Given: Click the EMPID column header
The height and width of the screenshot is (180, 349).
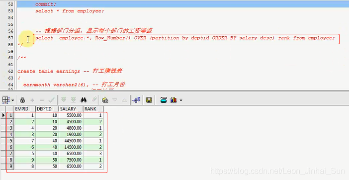Looking at the screenshot, I should pos(21,109).
